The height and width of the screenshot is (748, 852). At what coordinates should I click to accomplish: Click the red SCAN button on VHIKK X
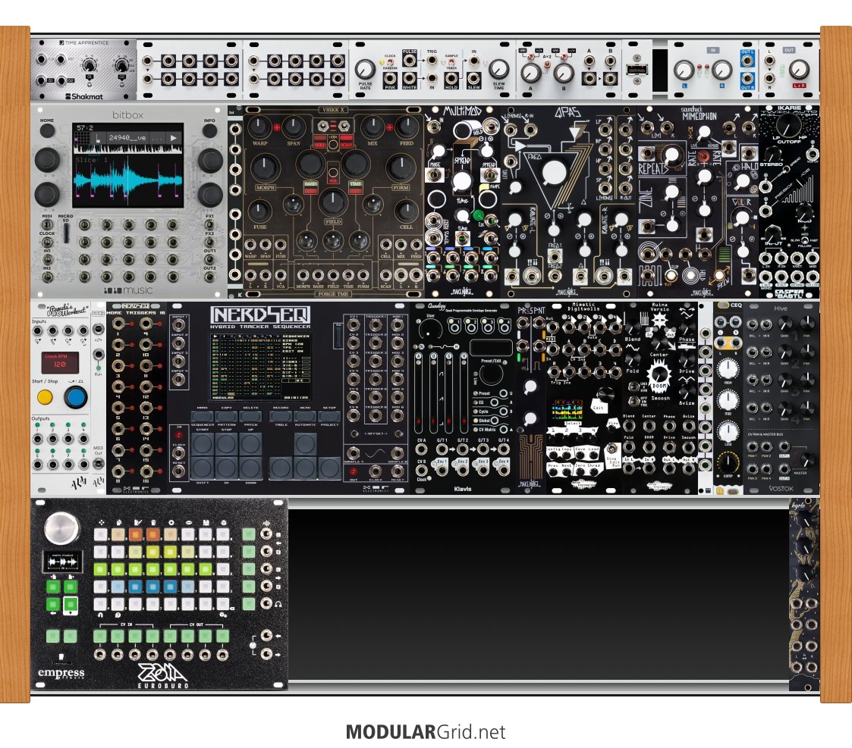346,142
